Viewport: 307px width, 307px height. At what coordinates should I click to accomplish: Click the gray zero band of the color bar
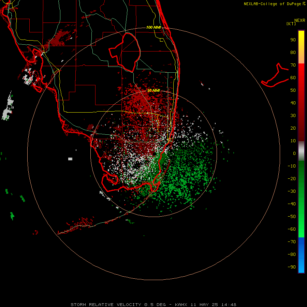point(301,151)
